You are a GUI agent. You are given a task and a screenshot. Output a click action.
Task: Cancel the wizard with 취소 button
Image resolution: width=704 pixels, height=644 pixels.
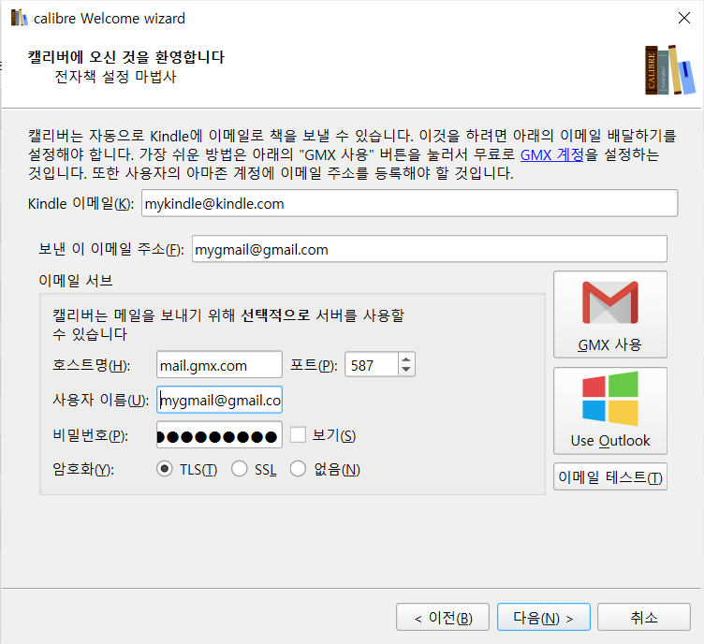pyautogui.click(x=644, y=617)
